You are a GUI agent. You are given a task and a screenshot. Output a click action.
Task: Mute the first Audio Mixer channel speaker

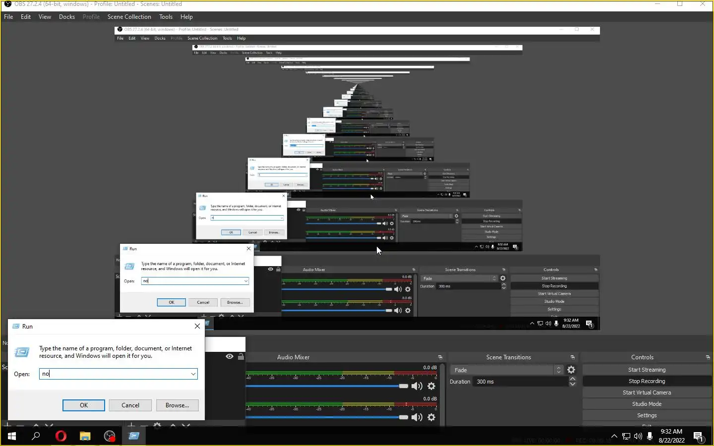point(416,386)
